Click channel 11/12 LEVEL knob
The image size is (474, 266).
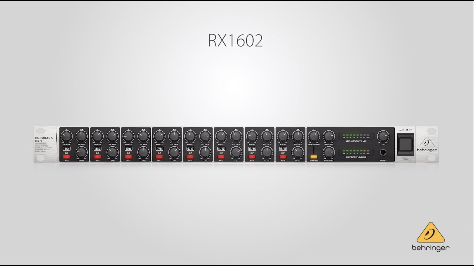(x=236, y=152)
